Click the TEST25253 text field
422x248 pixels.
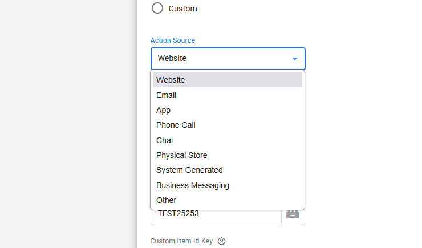coord(216,217)
